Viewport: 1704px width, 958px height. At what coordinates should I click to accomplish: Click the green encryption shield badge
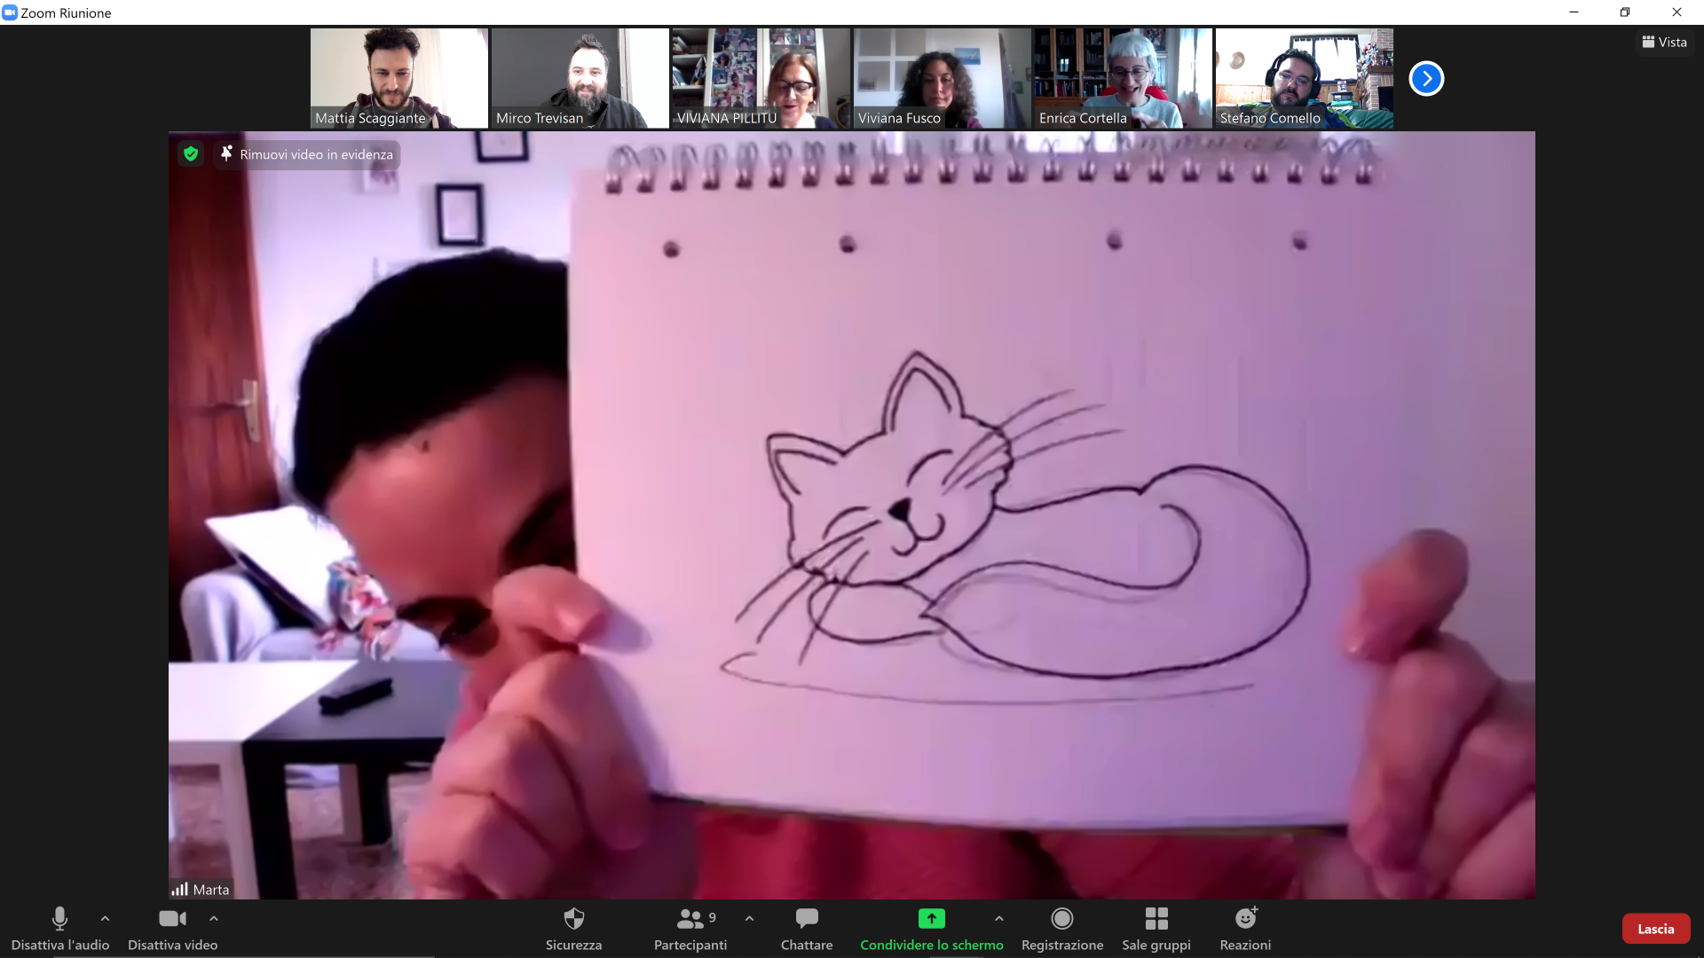[191, 154]
